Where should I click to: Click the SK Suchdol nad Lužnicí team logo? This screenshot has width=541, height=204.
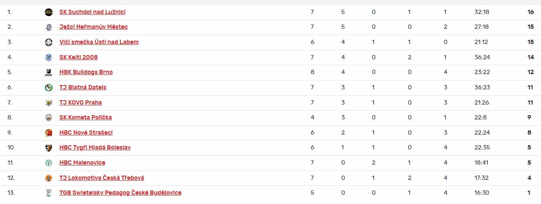click(49, 12)
